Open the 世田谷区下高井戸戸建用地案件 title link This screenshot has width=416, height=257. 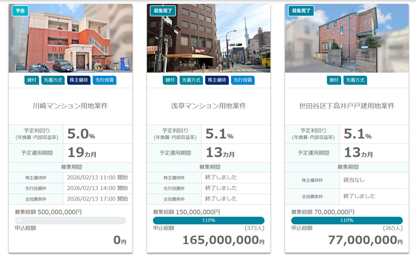click(347, 106)
